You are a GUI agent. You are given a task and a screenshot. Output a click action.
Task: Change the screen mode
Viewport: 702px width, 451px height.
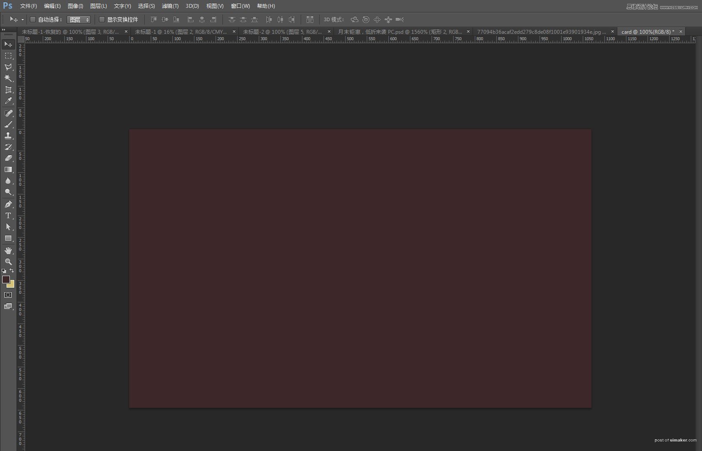coord(8,306)
